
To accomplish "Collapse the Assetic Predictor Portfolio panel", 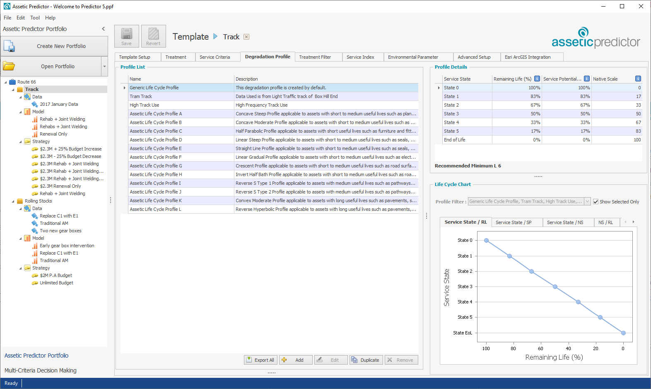I will (x=104, y=29).
